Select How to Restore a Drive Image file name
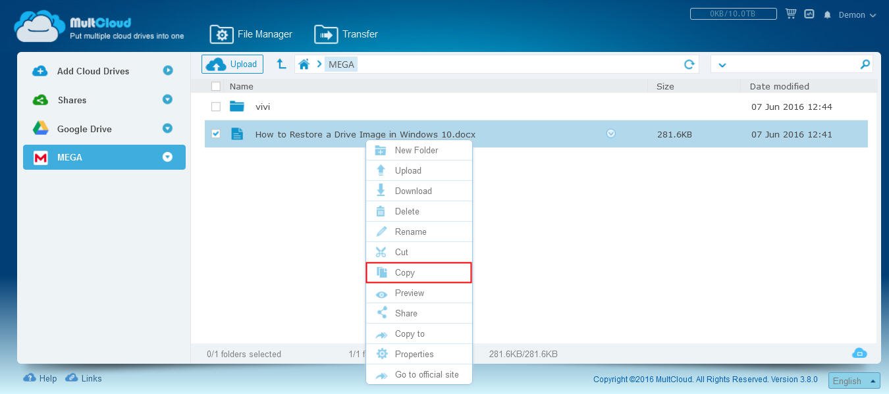The height and width of the screenshot is (394, 889). [x=365, y=134]
